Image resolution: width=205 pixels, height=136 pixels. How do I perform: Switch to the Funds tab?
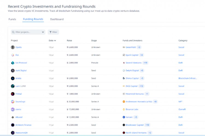(x=12, y=19)
